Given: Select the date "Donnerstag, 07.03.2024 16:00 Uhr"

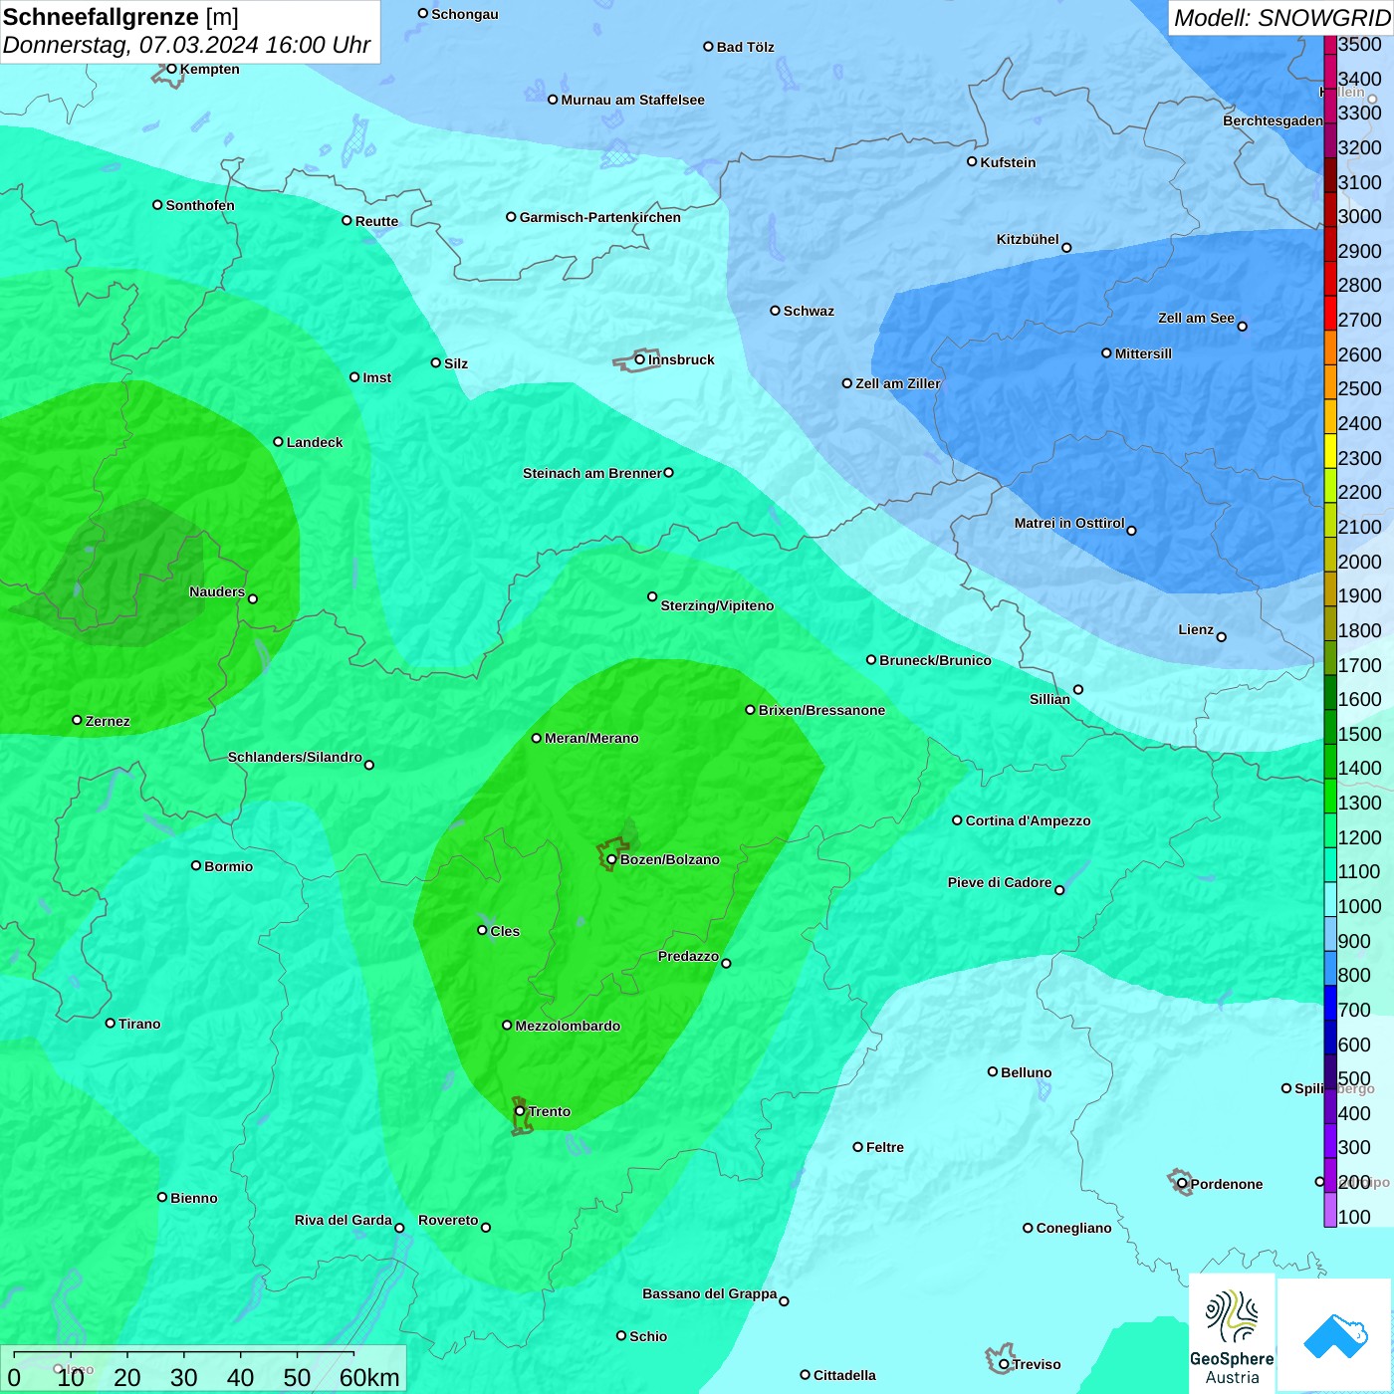Looking at the screenshot, I should click(x=186, y=45).
